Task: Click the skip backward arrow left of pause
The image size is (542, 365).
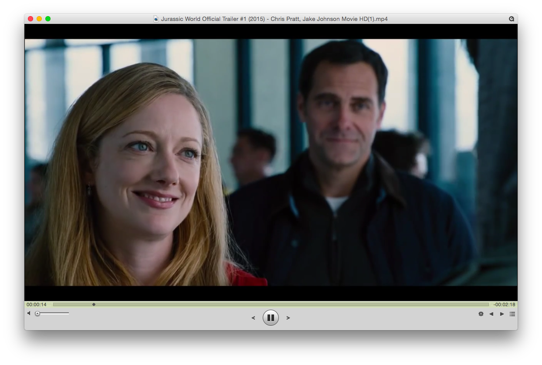Action: click(x=253, y=318)
